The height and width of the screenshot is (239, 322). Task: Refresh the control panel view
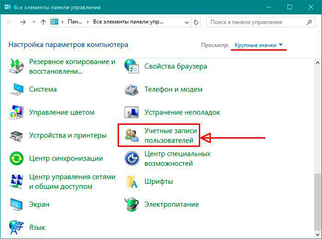tap(197, 22)
